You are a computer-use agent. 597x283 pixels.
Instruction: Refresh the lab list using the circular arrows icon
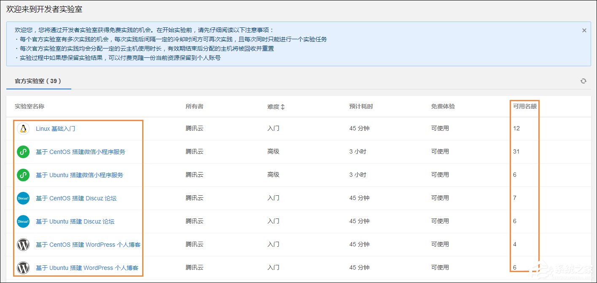click(x=583, y=81)
